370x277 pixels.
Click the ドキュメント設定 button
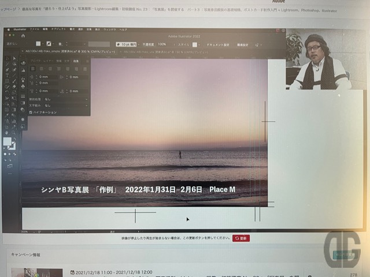[x=218, y=45]
